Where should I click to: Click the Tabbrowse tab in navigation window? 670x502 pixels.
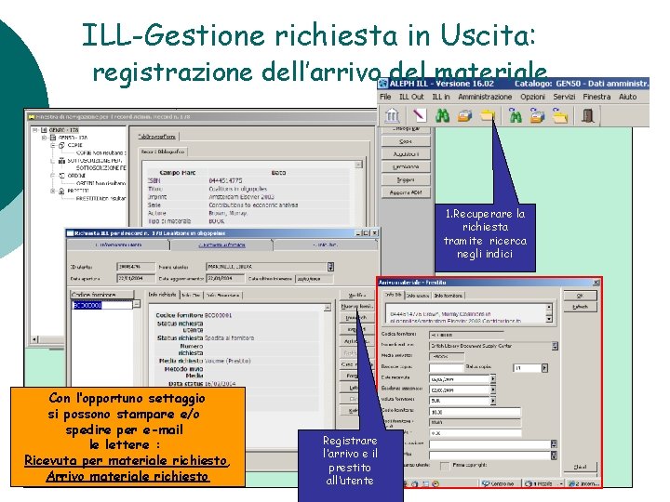pyautogui.click(x=157, y=137)
